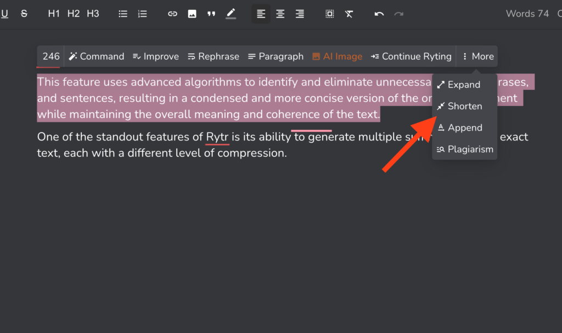Open the More options dropdown

pyautogui.click(x=477, y=56)
